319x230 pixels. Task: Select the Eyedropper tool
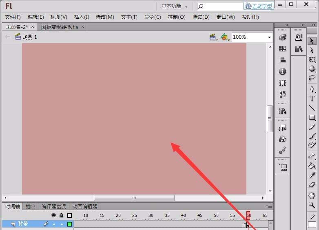312,175
